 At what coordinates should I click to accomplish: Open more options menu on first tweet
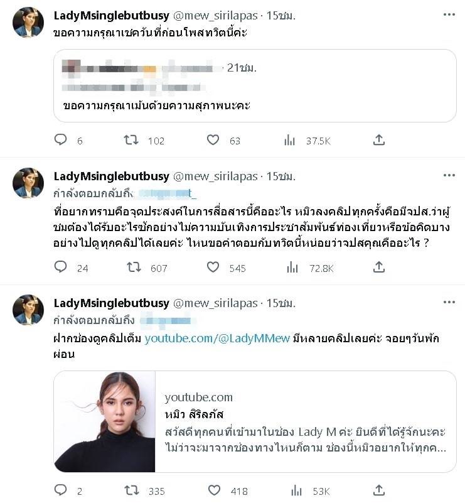coord(449,15)
